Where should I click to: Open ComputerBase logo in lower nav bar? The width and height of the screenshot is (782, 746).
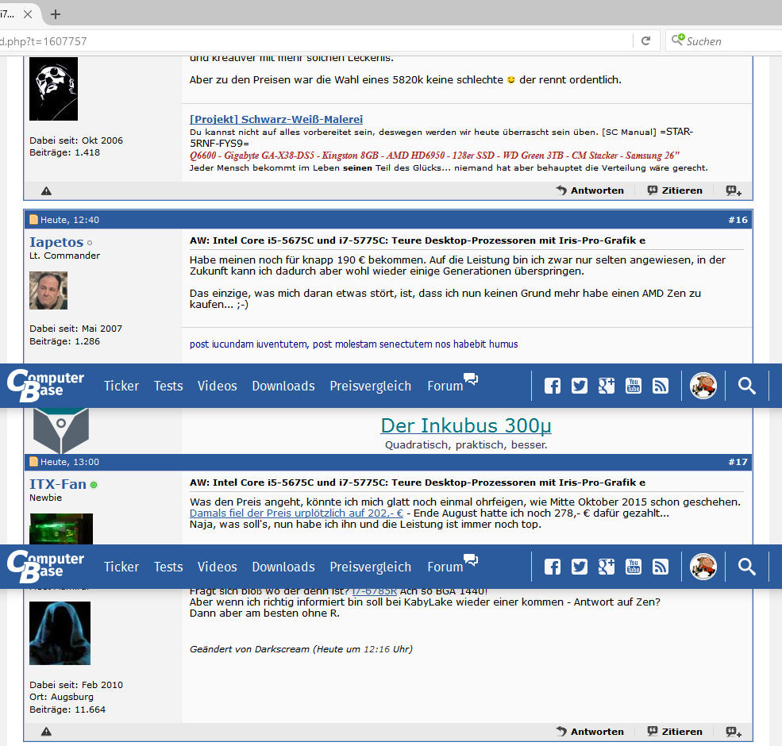(x=45, y=567)
